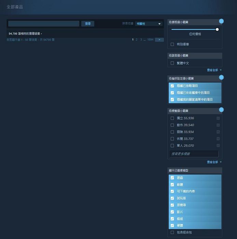Collapse the 顯示已選擇類型 panel header
Viewport: 237px width, 239px height.
[195, 171]
